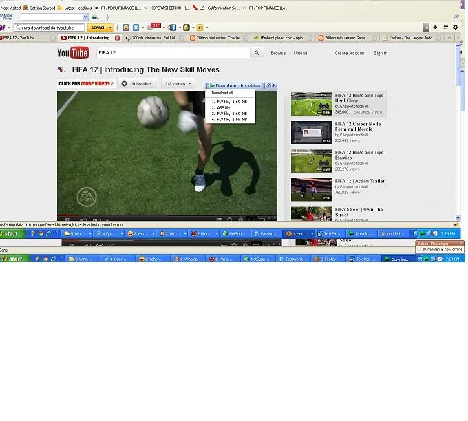Click the globe search icon in Daemon toolbar
This screenshot has width=468, height=421.
click(95, 17)
